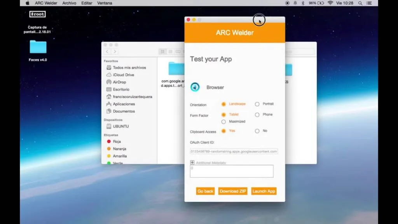The height and width of the screenshot is (224, 398).
Task: Click the Etiquetas sidebar heading
Action: tap(111, 135)
